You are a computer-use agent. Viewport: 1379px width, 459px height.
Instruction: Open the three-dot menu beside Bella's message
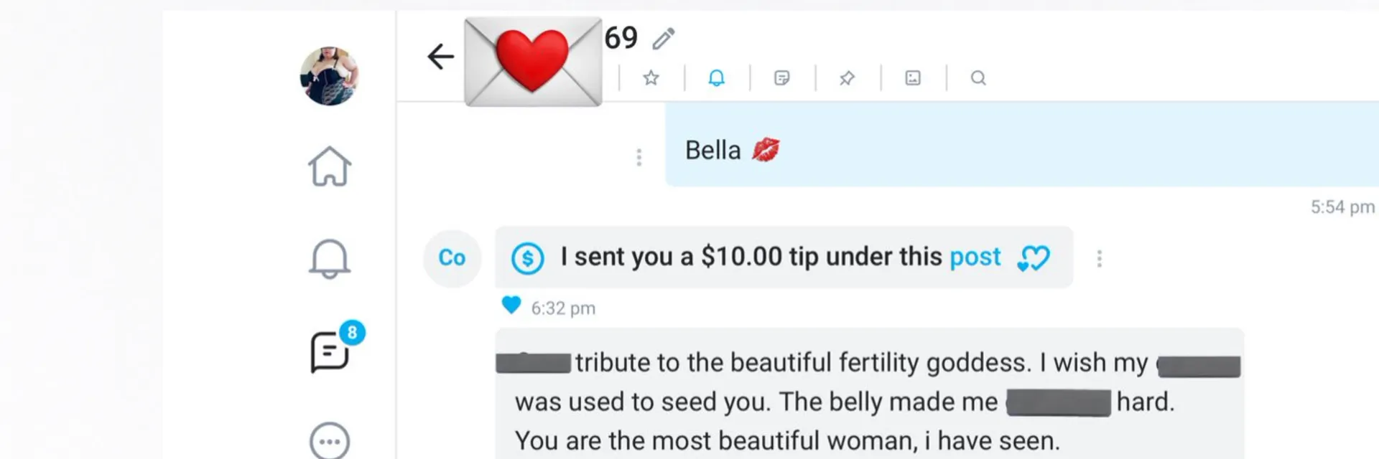click(639, 156)
